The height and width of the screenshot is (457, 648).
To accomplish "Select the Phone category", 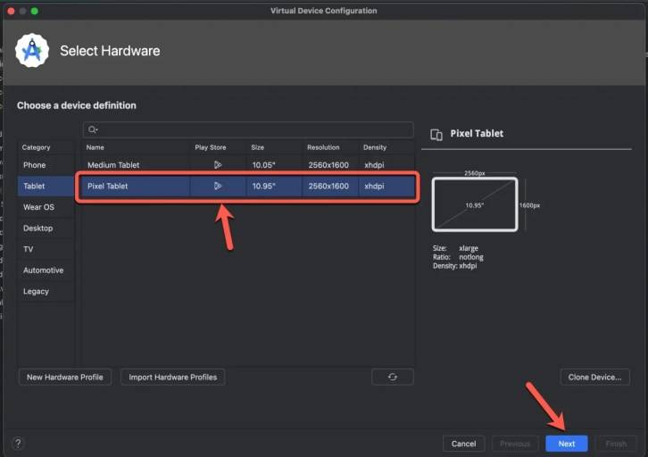I will (x=35, y=165).
